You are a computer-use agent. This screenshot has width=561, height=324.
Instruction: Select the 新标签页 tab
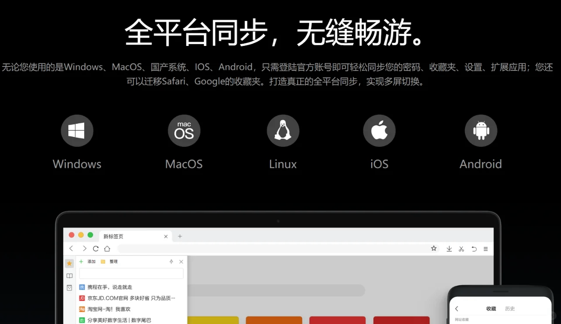tap(135, 236)
